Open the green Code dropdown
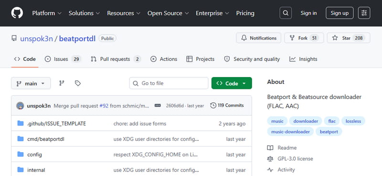The image size is (382, 176). [x=232, y=83]
